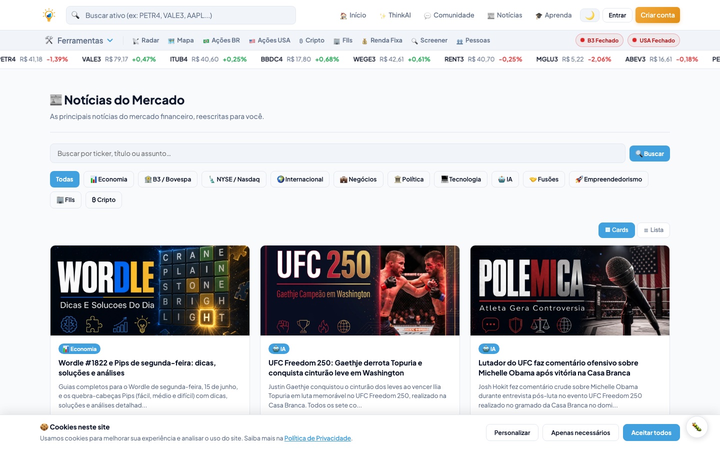Click Personalizar cookies button

pos(512,432)
